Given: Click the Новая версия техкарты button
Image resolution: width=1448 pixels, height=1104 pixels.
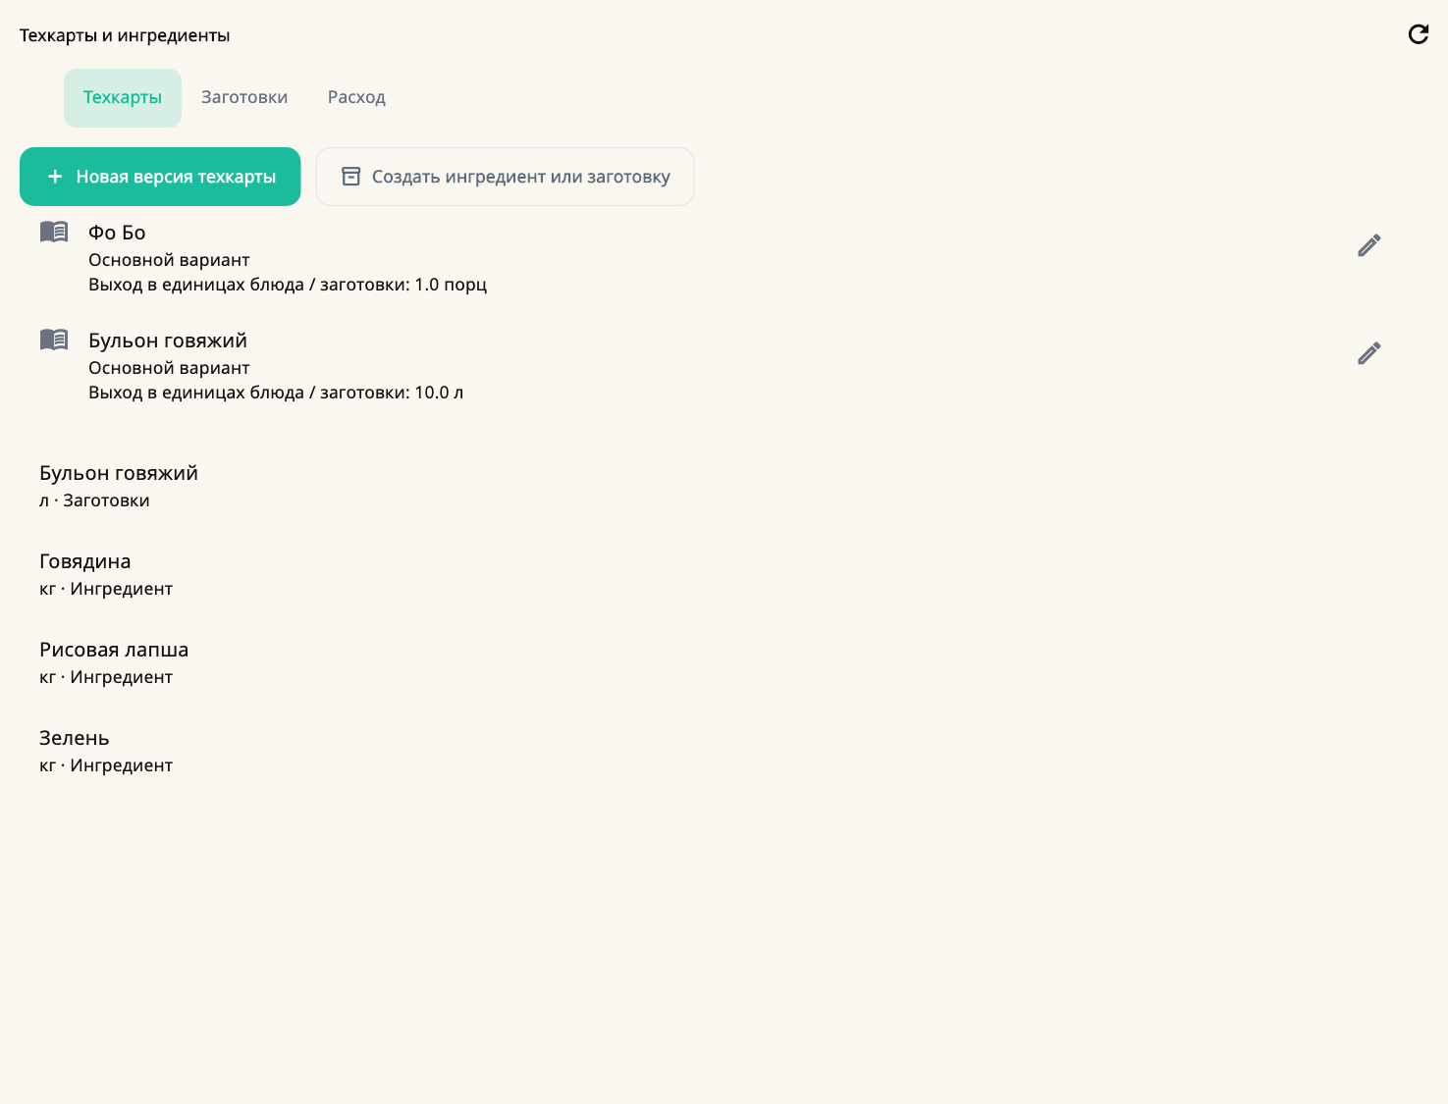Looking at the screenshot, I should coord(160,177).
